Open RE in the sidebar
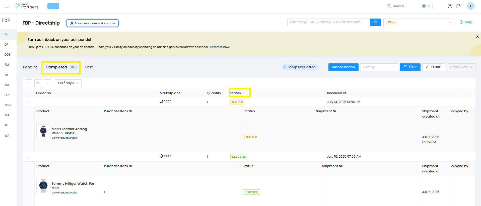481x206 pixels. 6,125
